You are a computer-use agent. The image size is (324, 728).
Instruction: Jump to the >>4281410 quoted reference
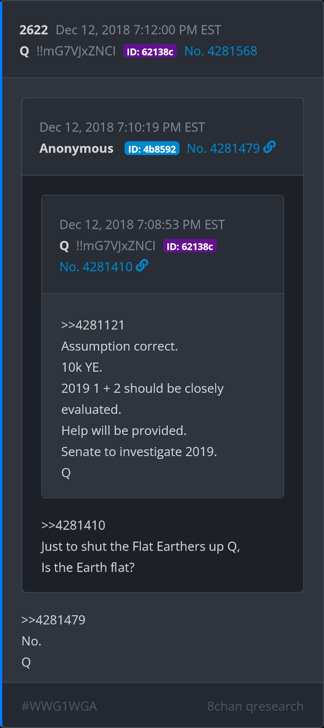point(73,525)
